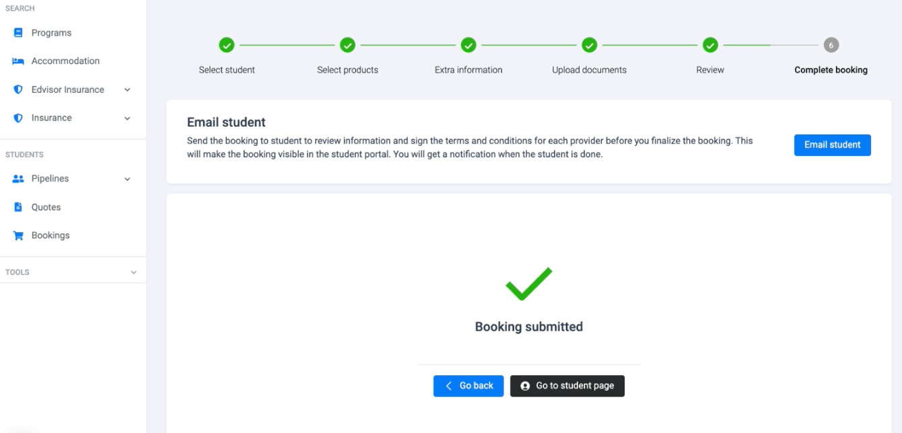
Task: Click the step 6 circle
Action: point(831,45)
